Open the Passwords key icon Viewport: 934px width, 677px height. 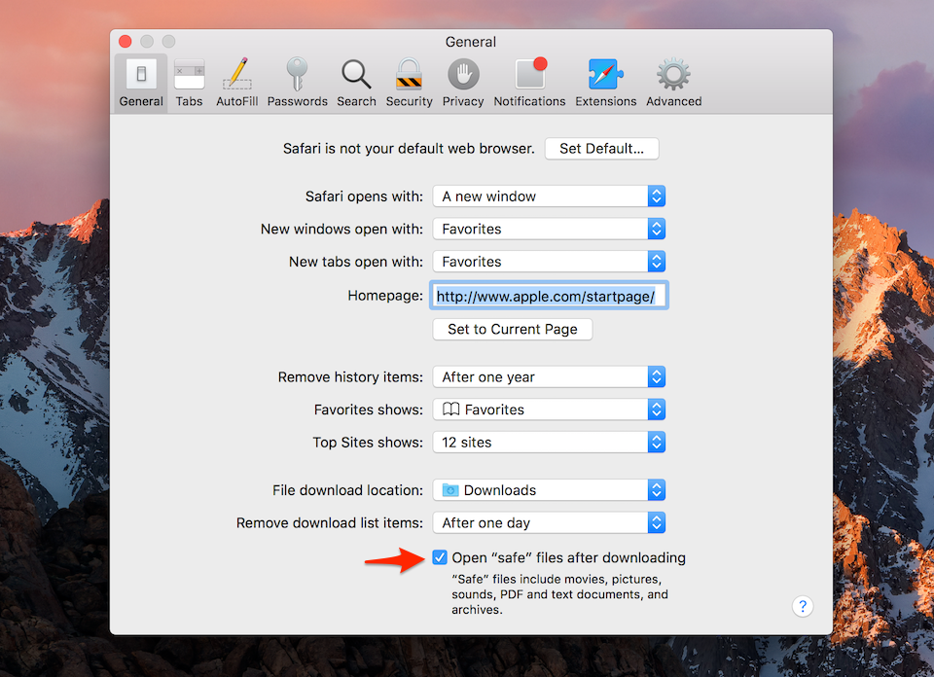click(x=297, y=74)
